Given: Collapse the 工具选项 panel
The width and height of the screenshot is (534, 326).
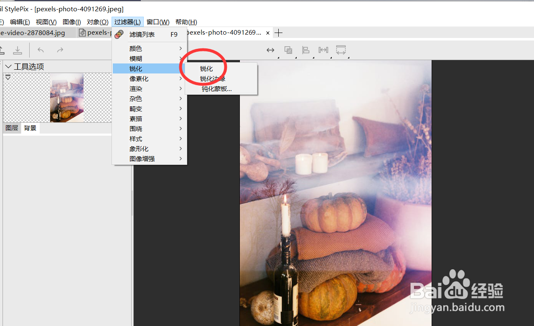Looking at the screenshot, I should [8, 66].
